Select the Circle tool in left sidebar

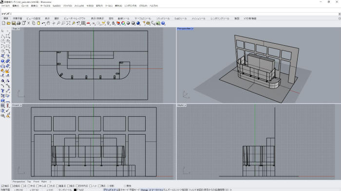(3, 41)
